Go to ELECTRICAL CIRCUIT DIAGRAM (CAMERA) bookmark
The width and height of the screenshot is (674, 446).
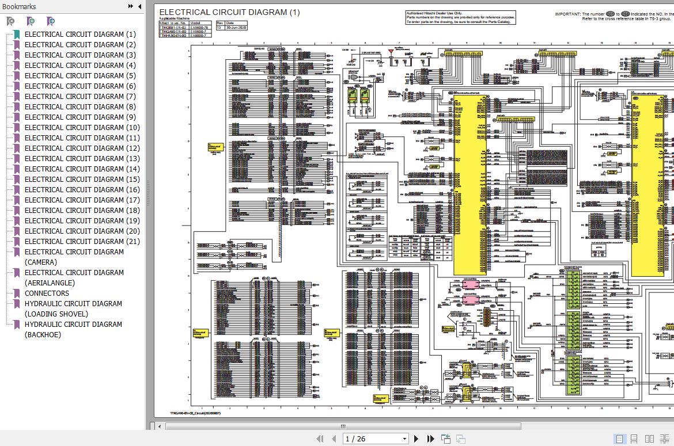click(x=74, y=257)
